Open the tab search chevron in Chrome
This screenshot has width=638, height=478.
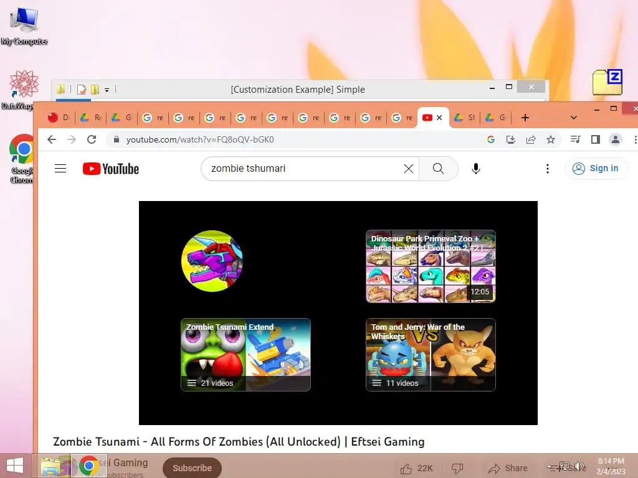tap(574, 118)
